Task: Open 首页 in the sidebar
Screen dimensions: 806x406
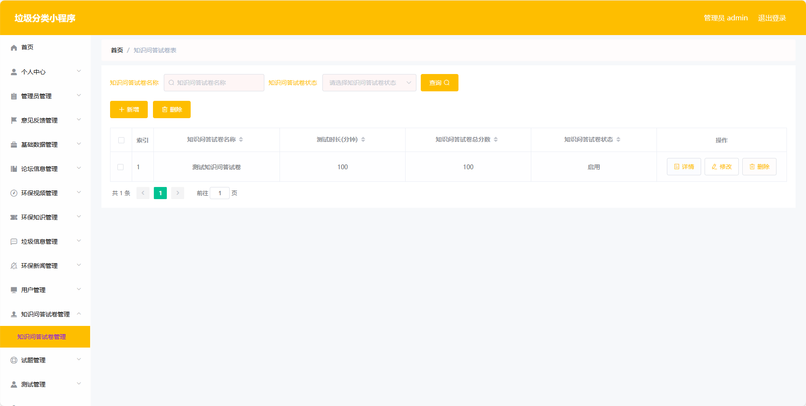Action: pos(45,48)
